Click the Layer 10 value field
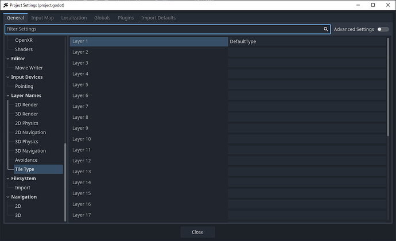This screenshot has width=396, height=241. (307, 139)
